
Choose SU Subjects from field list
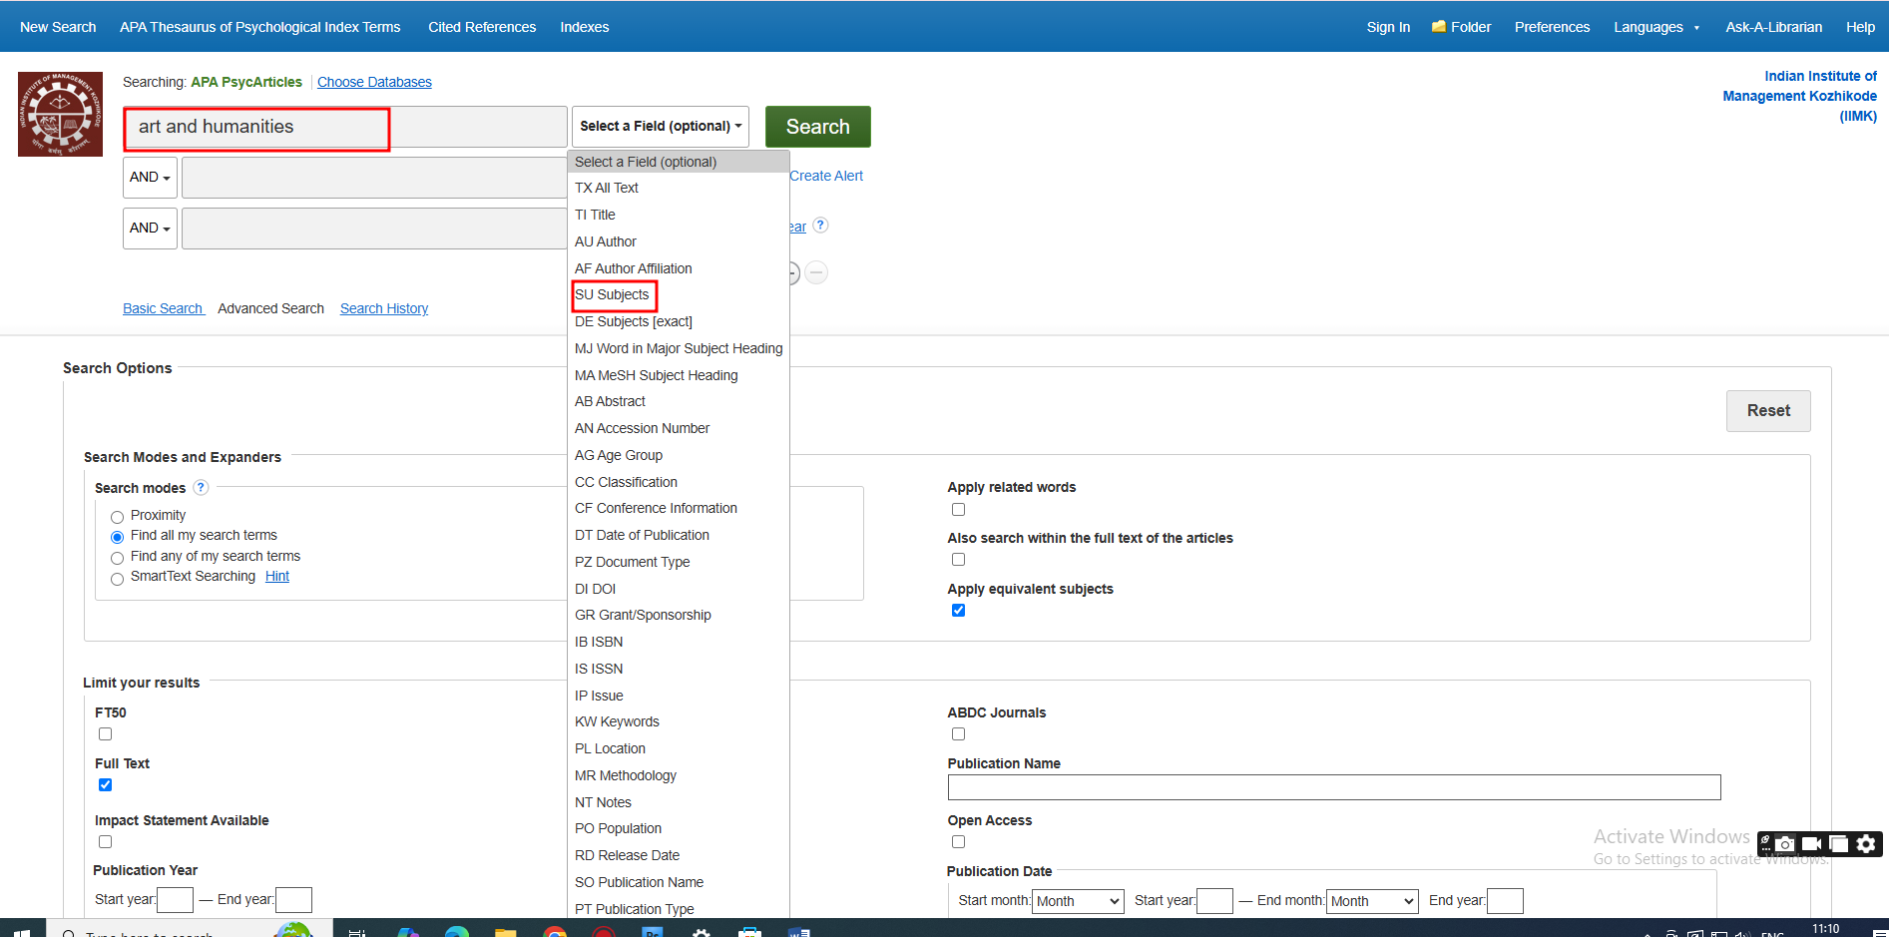[x=613, y=295]
